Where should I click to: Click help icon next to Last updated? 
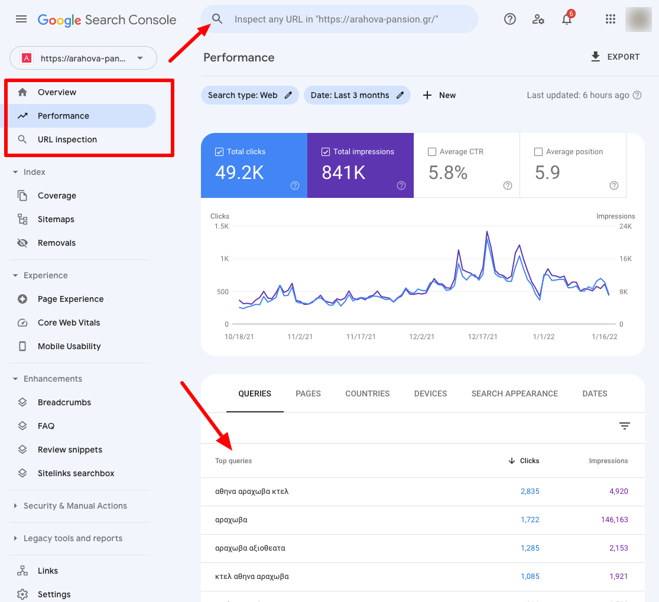[637, 95]
